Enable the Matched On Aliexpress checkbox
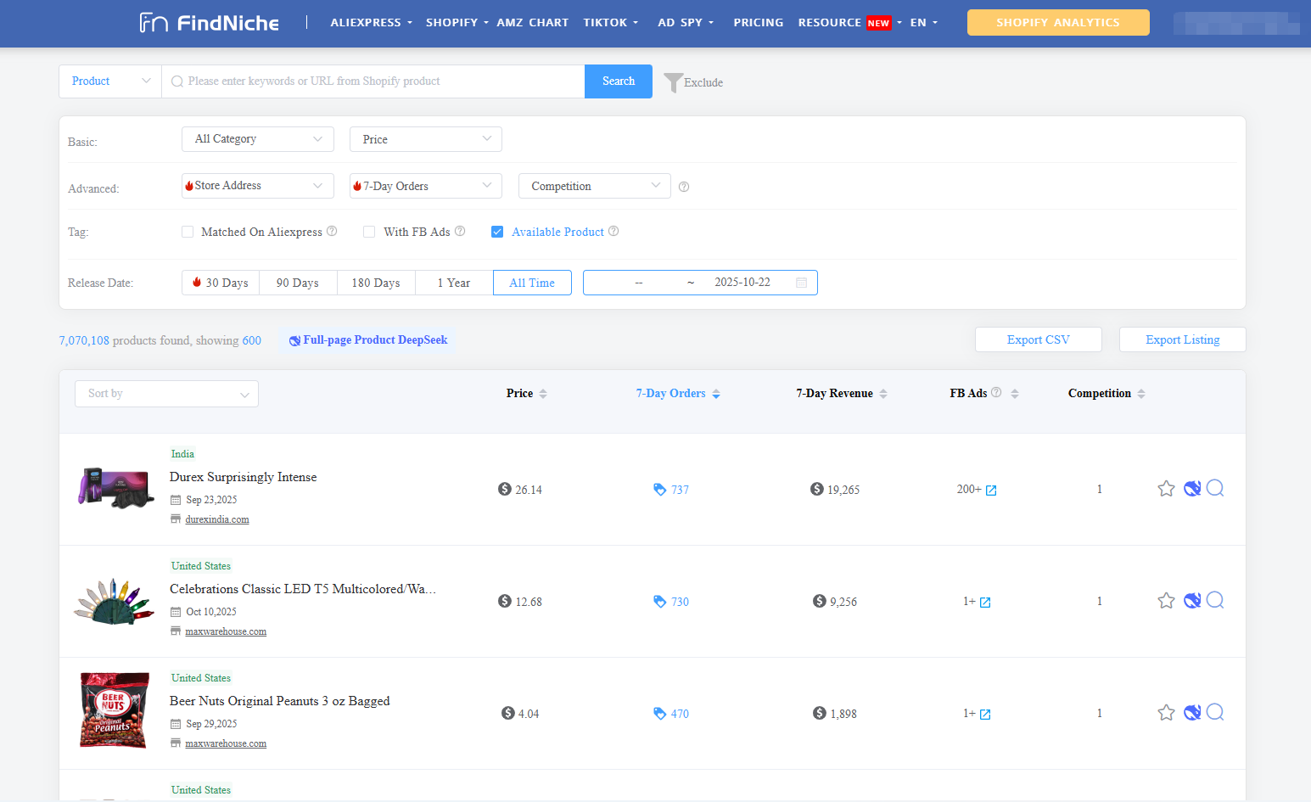Image resolution: width=1311 pixels, height=802 pixels. pos(187,231)
